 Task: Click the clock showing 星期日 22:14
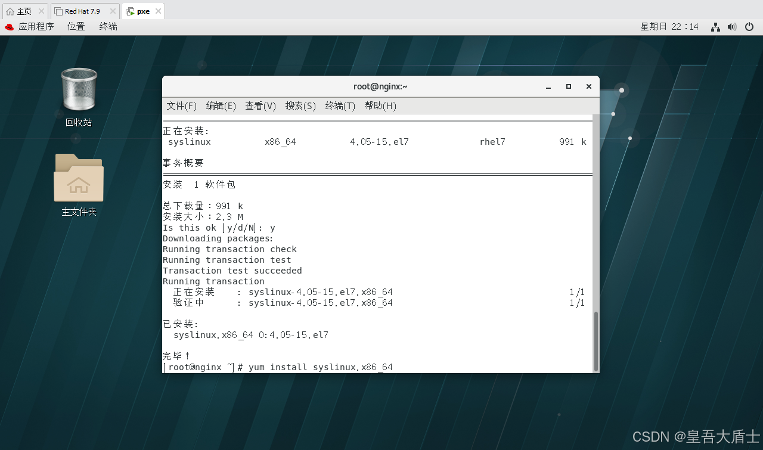(x=669, y=27)
